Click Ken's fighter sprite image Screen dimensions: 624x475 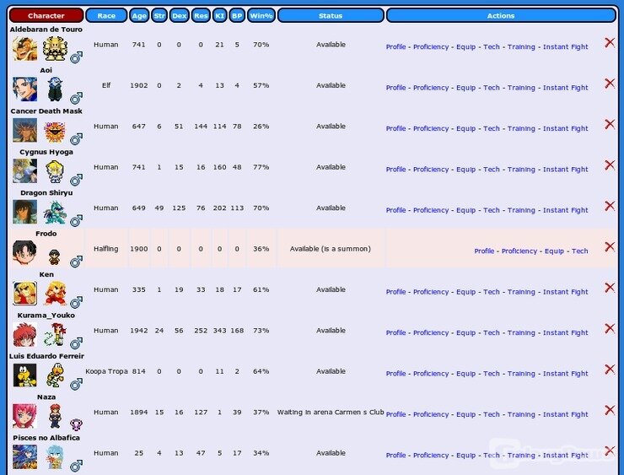[55, 294]
